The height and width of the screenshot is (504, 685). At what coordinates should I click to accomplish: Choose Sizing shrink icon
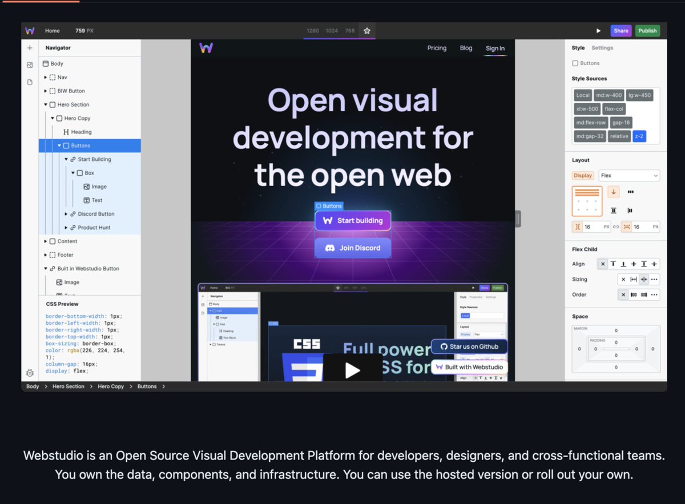(644, 279)
